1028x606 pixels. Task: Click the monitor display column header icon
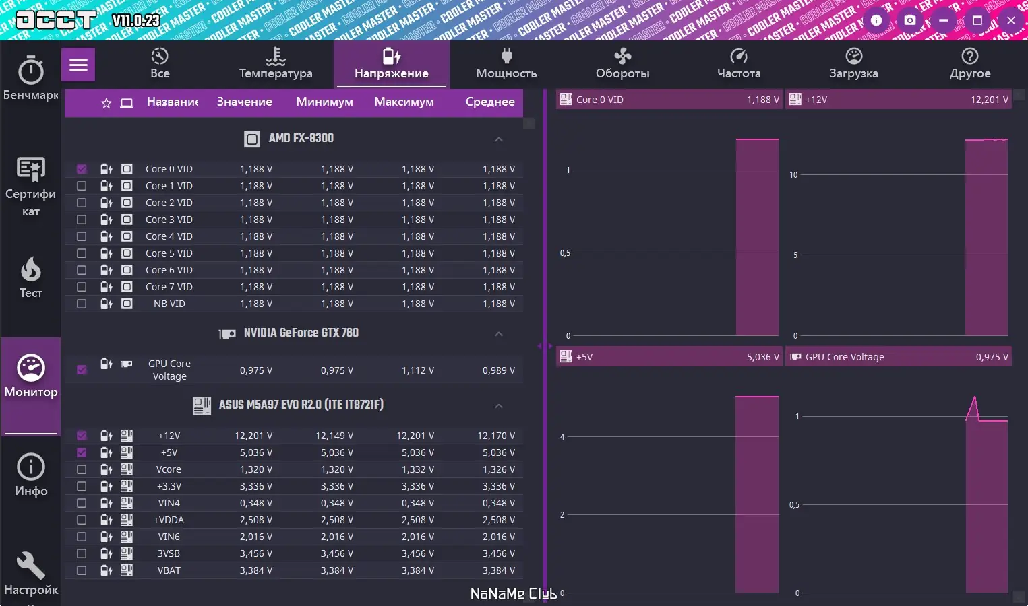[127, 103]
